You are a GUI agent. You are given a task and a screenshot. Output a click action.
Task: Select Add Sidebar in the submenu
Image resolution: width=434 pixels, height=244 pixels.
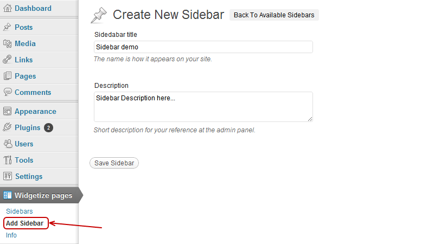(24, 223)
